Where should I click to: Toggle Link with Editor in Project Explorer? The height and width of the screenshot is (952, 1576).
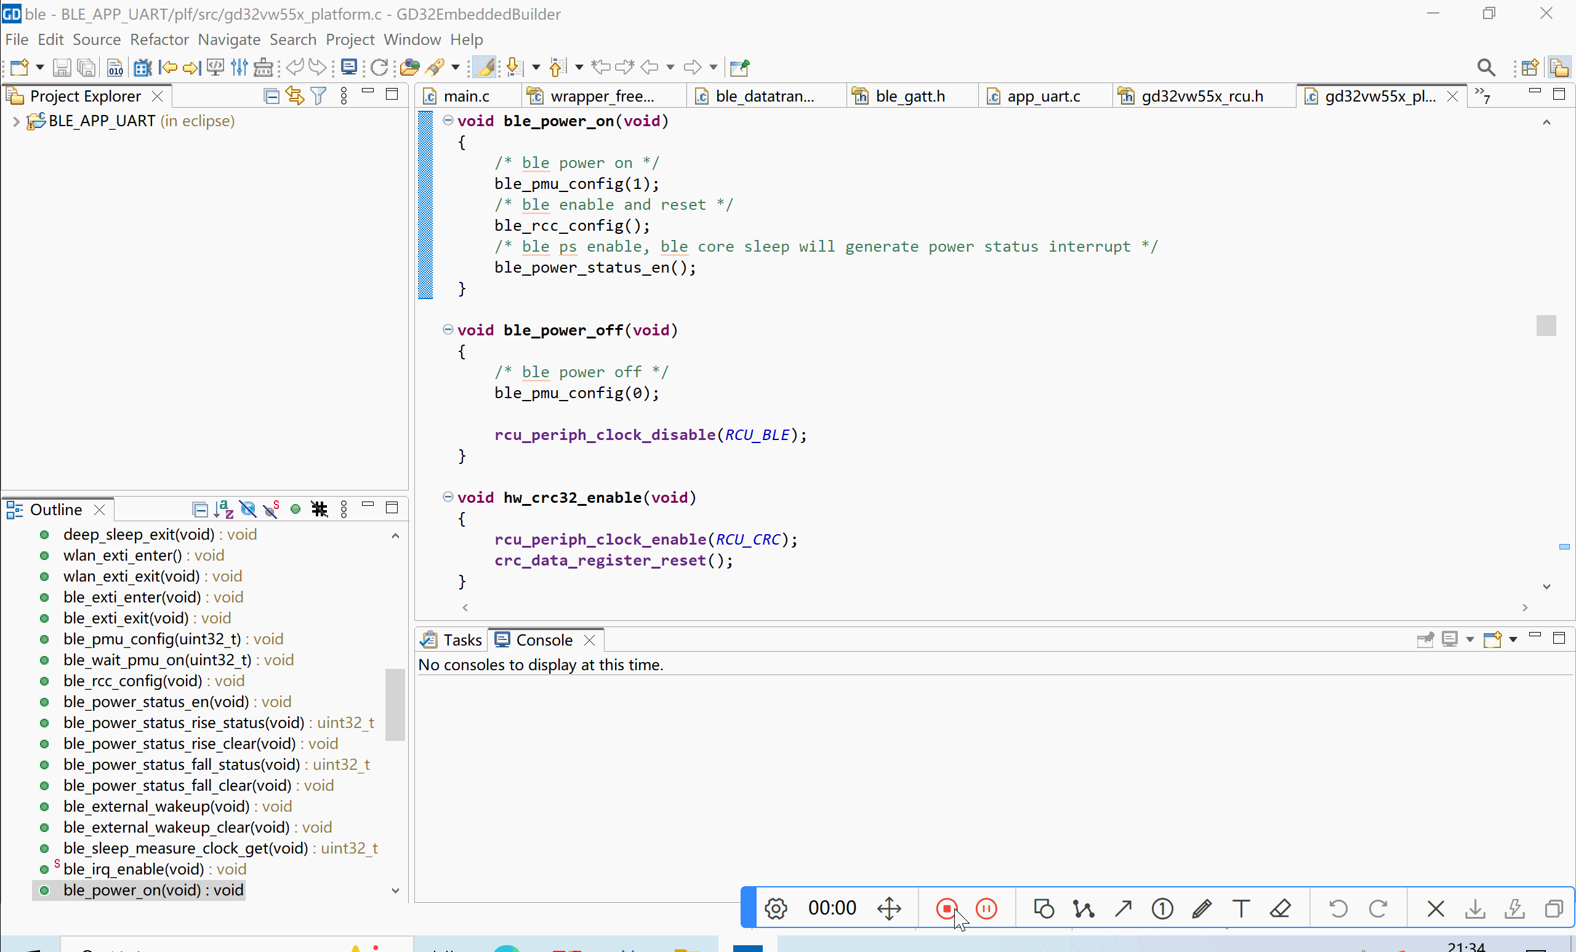pos(294,96)
